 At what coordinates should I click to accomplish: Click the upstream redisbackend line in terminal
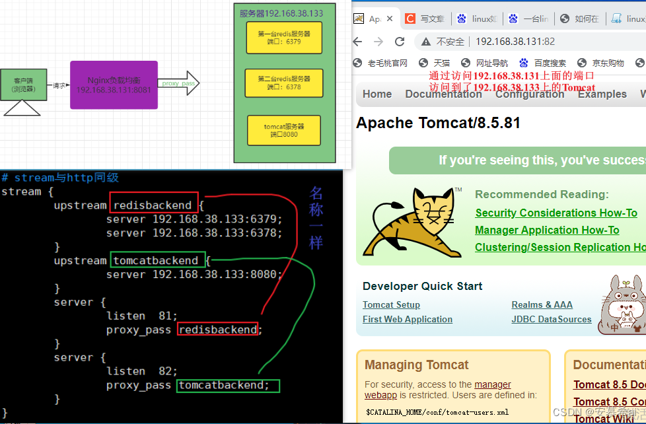(129, 205)
